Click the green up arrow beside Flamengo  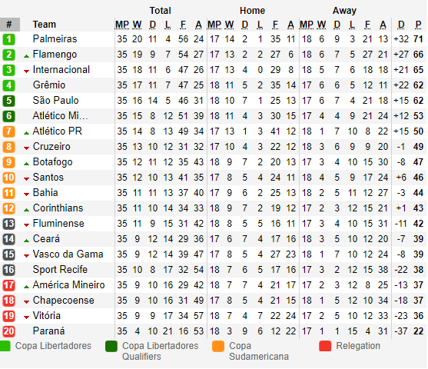click(26, 56)
